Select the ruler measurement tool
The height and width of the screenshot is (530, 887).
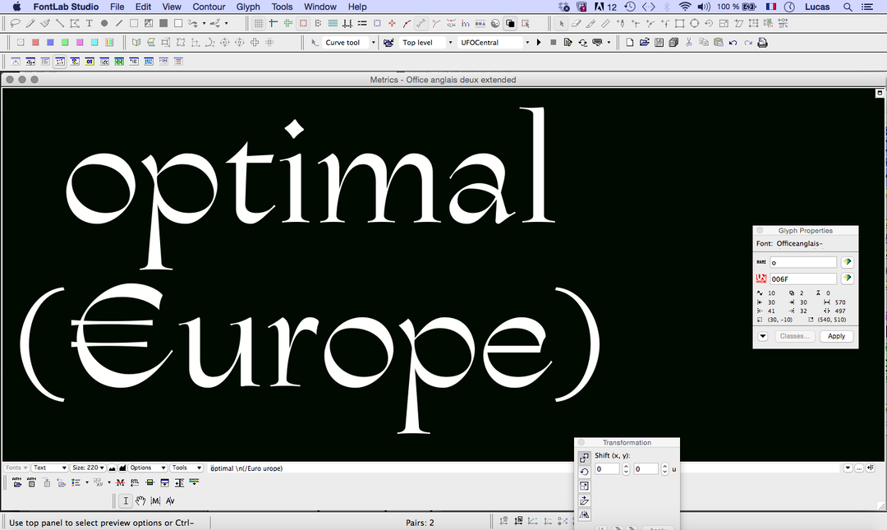tap(606, 23)
